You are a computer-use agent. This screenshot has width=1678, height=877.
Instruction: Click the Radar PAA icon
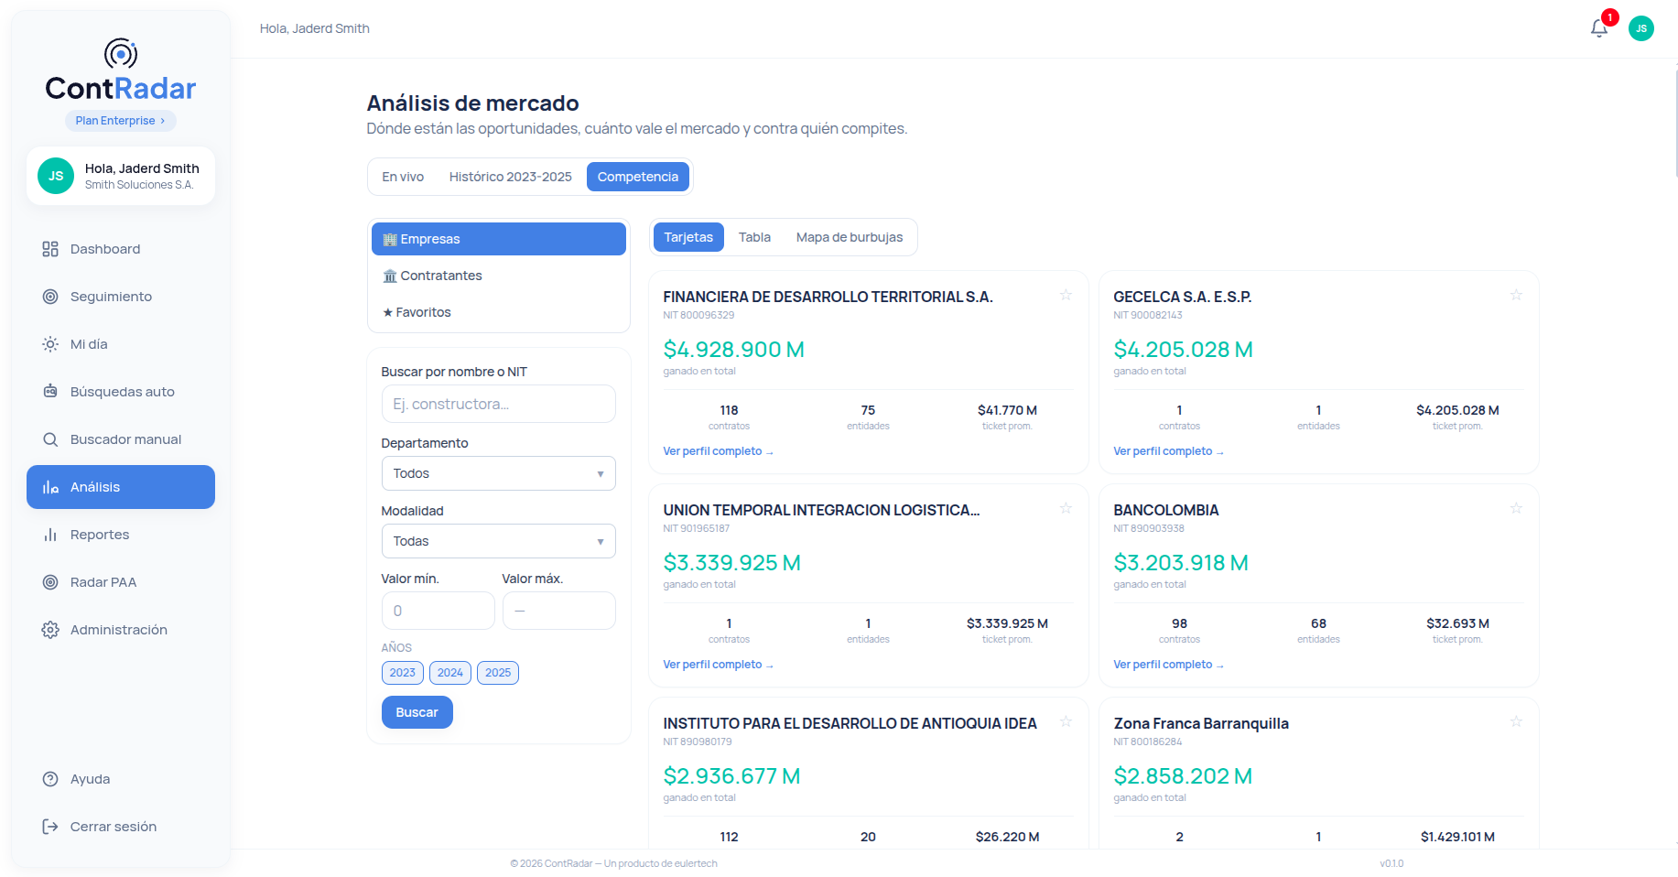tap(50, 582)
